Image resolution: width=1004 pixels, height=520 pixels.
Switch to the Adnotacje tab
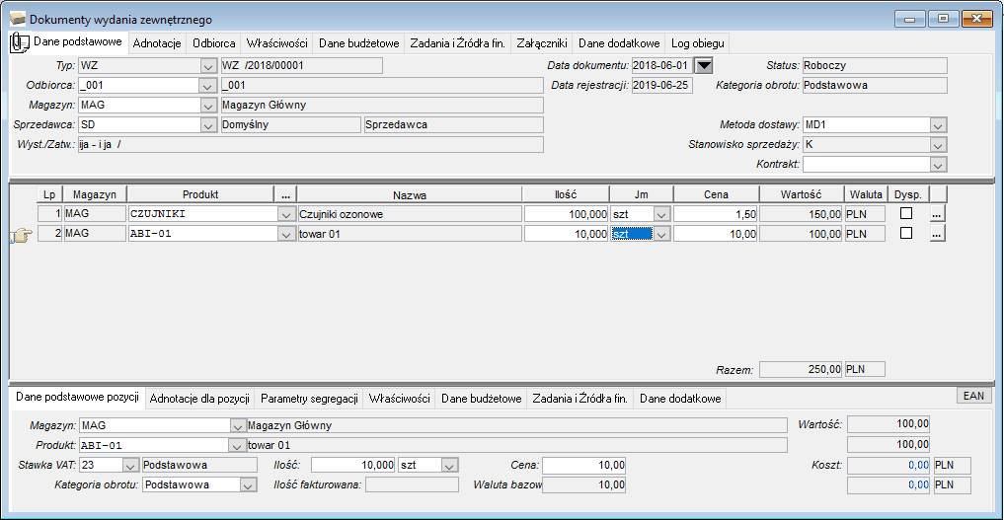(157, 43)
